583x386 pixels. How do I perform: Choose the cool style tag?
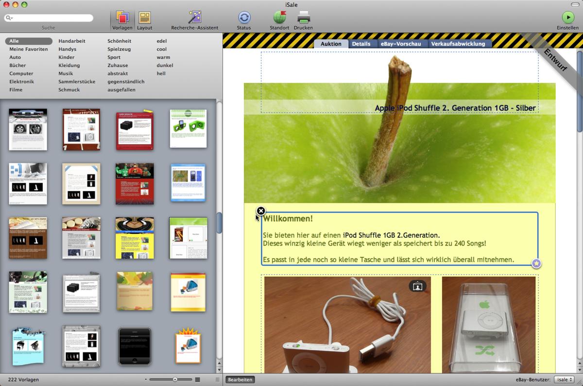[162, 49]
